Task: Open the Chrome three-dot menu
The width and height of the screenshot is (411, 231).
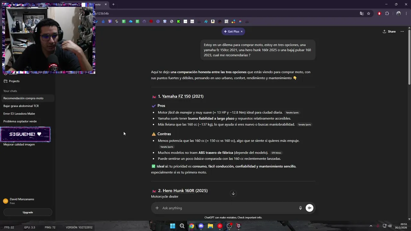Action: 406,13
